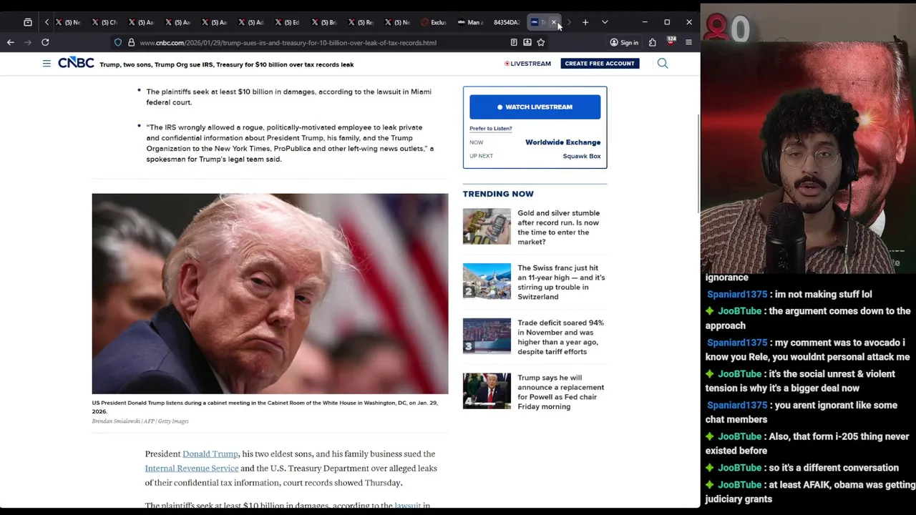Open Swiss franc article thumbnail
916x515 pixels.
(x=487, y=281)
